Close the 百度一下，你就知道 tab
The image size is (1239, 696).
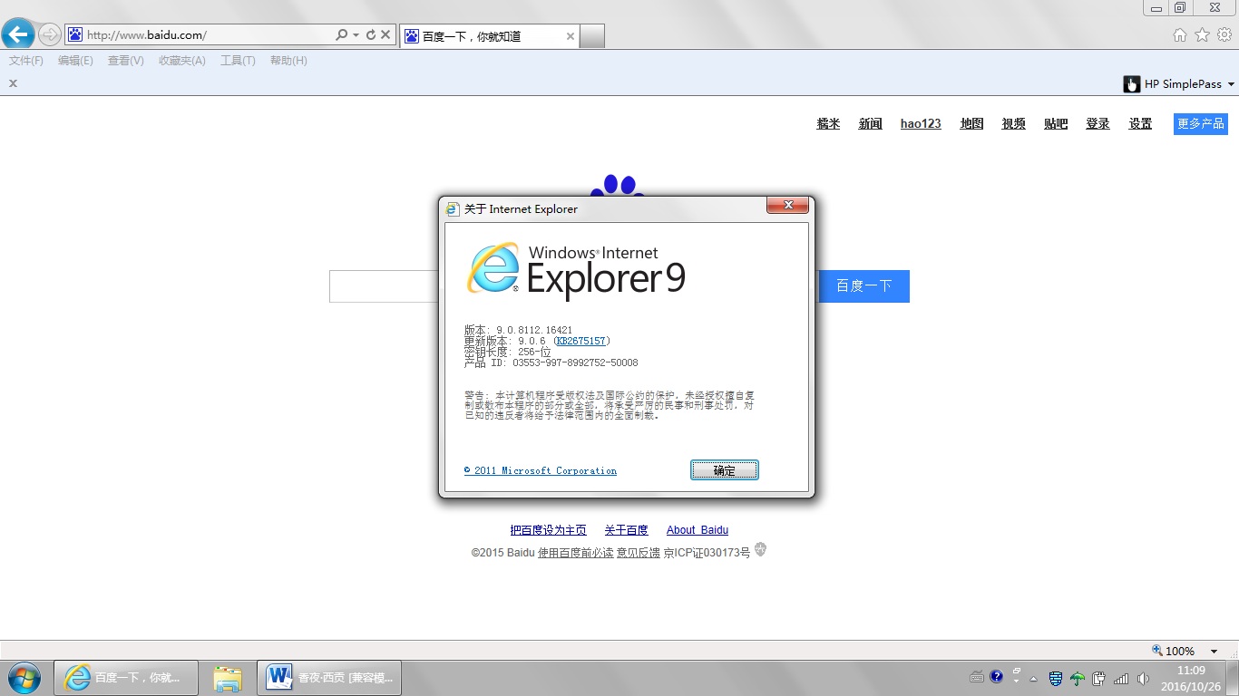(571, 36)
